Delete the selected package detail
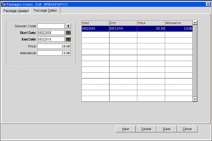The width and height of the screenshot is (212, 141). click(146, 129)
